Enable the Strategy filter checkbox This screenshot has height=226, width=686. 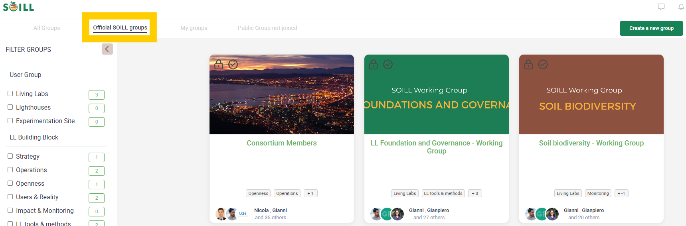click(x=10, y=156)
